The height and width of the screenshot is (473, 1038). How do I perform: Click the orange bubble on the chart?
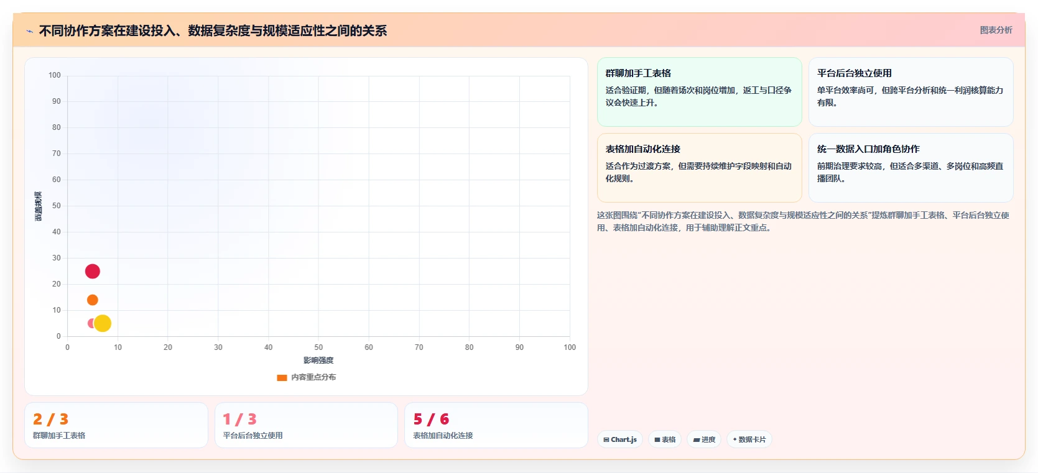(x=92, y=300)
